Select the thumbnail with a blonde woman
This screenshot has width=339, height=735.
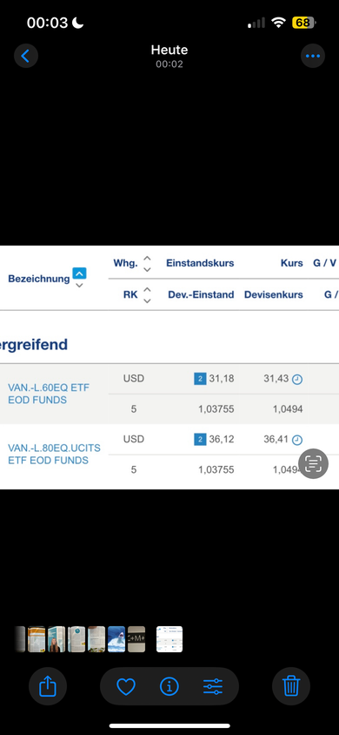click(x=56, y=639)
